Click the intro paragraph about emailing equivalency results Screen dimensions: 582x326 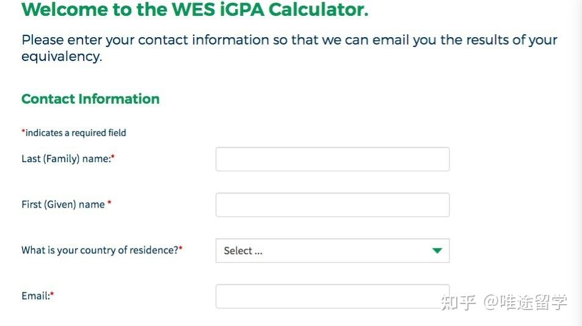(289, 48)
